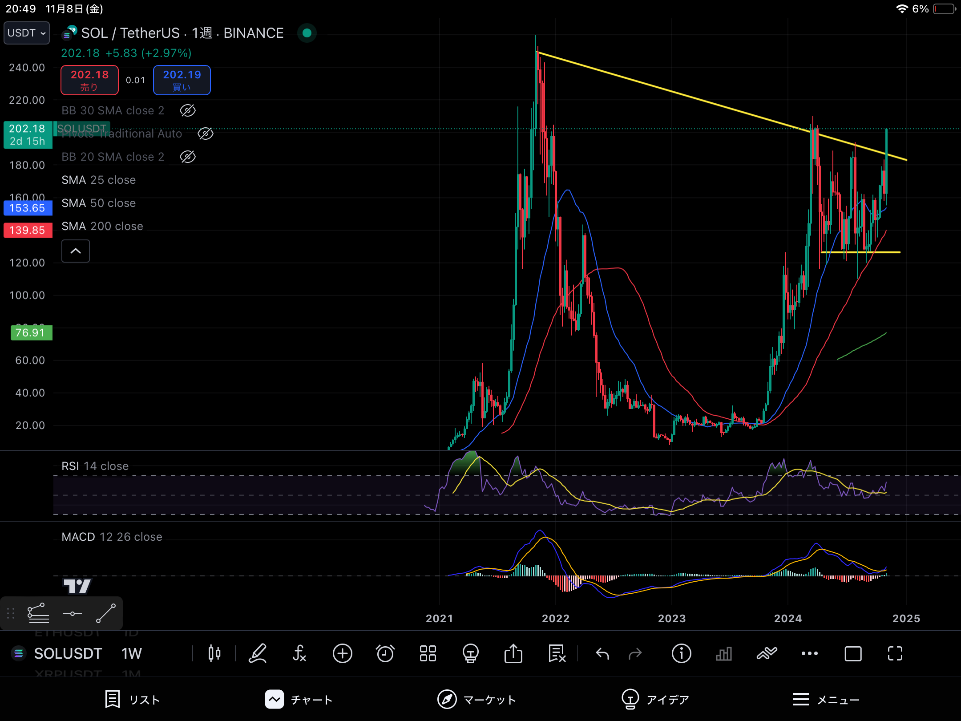Collapse the indicator legend chevron
The image size is (961, 721).
point(76,251)
